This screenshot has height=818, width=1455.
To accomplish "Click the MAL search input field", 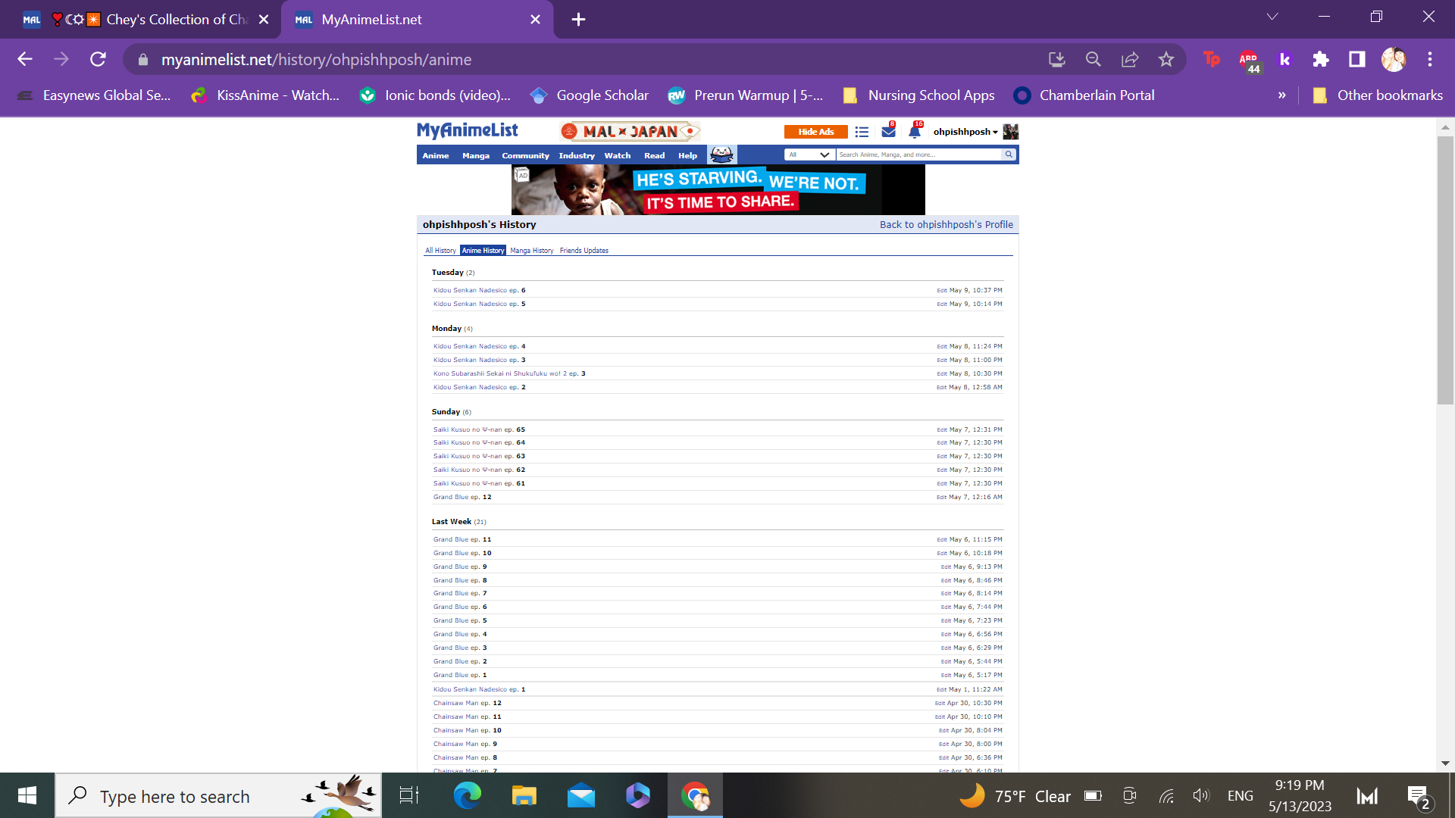I will point(918,155).
